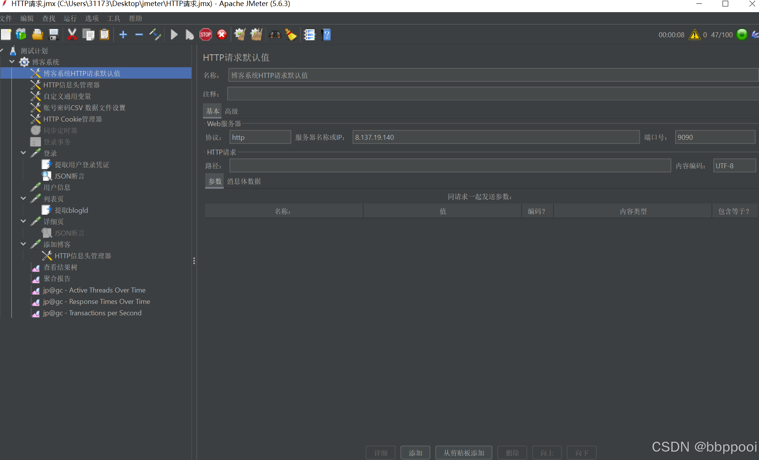The image size is (759, 460).
Task: Click the 添加 button
Action: 415,453
